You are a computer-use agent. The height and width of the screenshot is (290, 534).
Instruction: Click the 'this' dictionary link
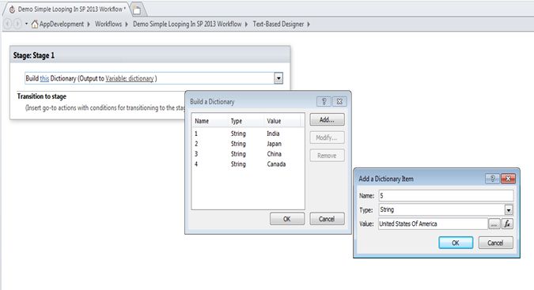[x=44, y=78]
